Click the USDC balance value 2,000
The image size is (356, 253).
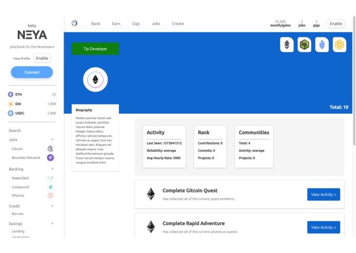click(52, 113)
